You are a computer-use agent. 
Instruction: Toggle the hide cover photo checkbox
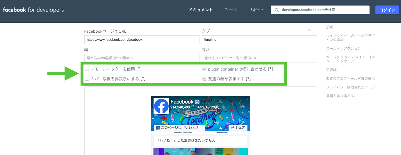click(x=87, y=79)
